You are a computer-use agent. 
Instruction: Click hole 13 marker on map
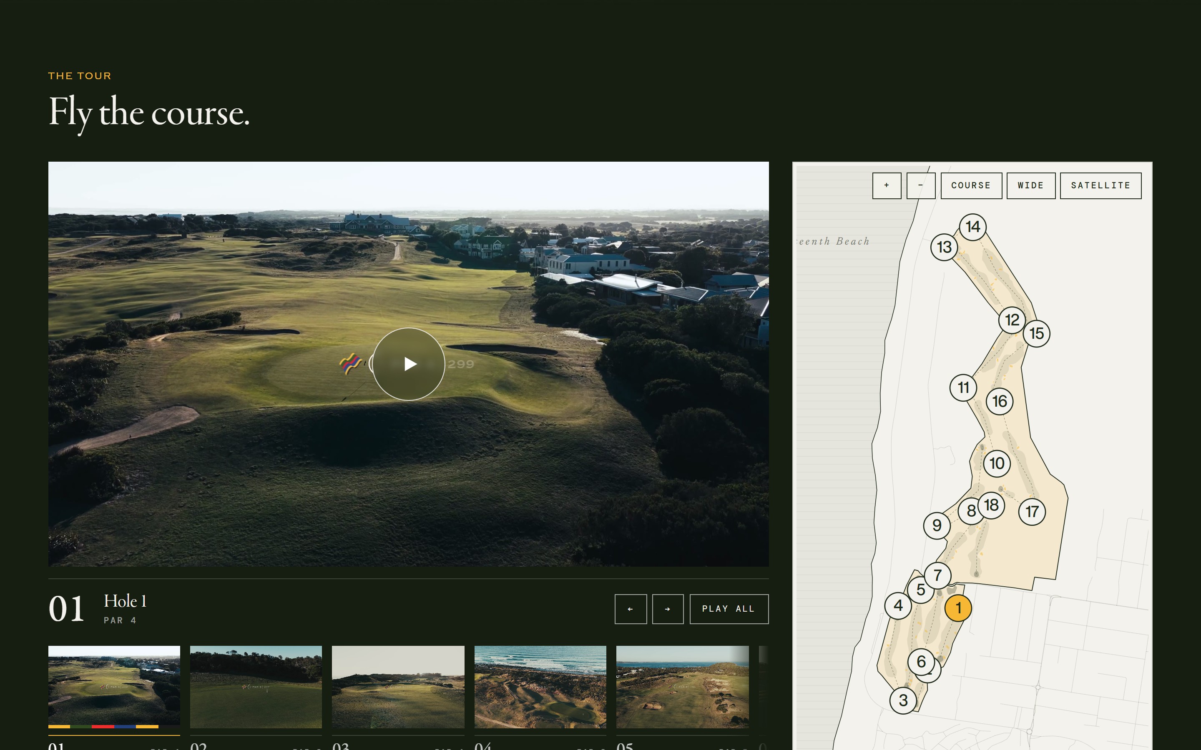click(944, 247)
